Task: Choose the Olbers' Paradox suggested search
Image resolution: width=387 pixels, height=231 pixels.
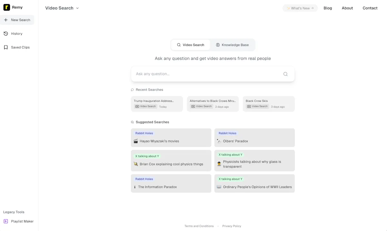Action: 254,138
